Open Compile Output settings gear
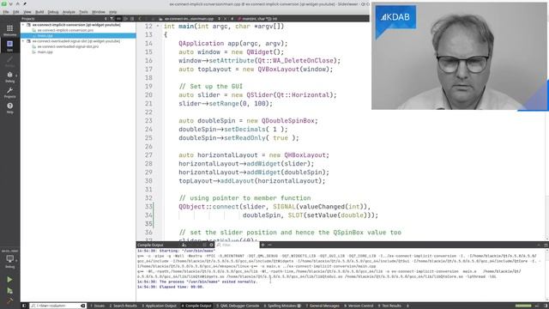The image size is (549, 309). 211,245
